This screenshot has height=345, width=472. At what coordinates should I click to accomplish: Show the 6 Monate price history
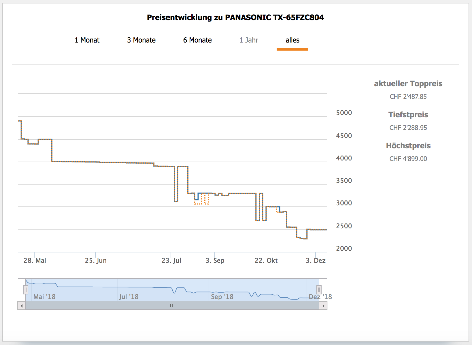[x=197, y=40]
